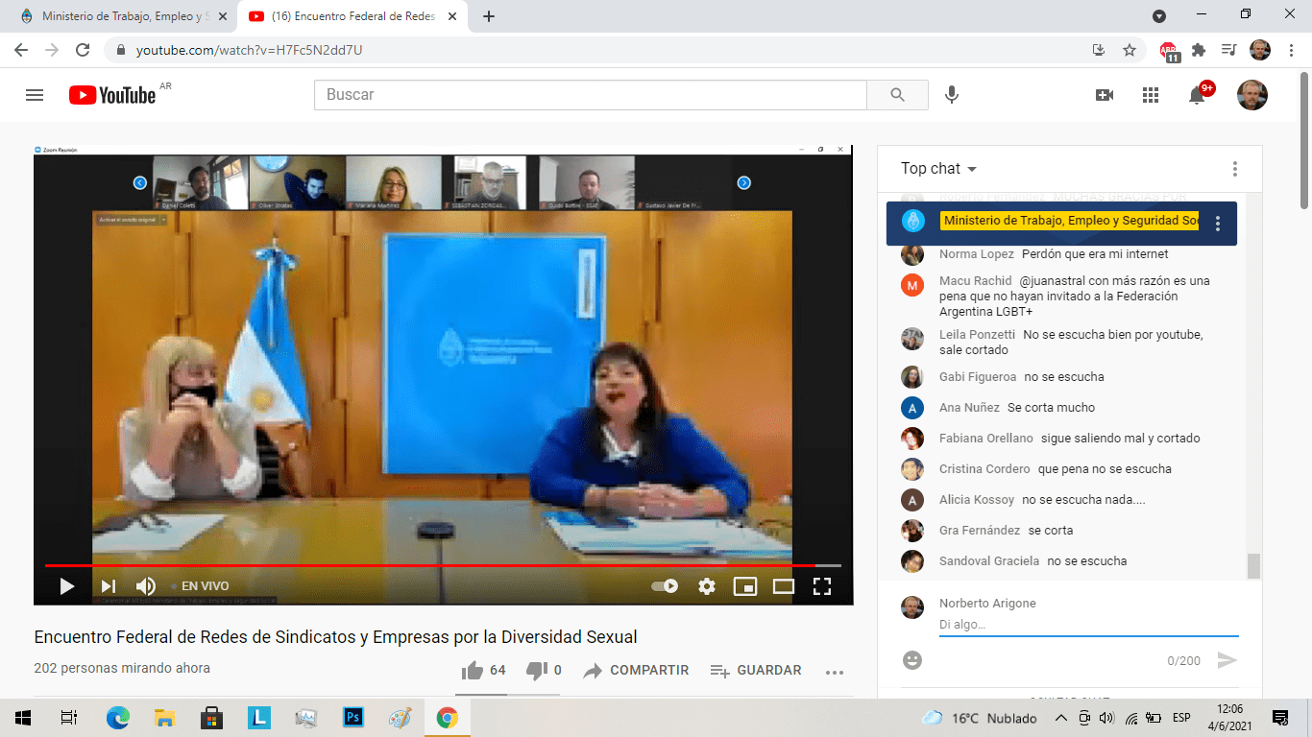Expand the Top chat dropdown

tap(938, 169)
